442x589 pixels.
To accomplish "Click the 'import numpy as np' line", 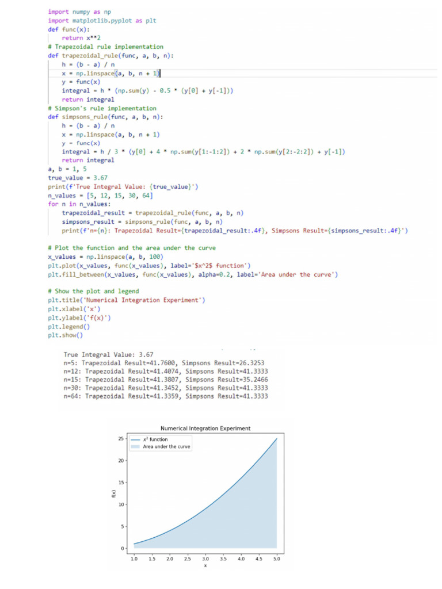I will point(79,12).
